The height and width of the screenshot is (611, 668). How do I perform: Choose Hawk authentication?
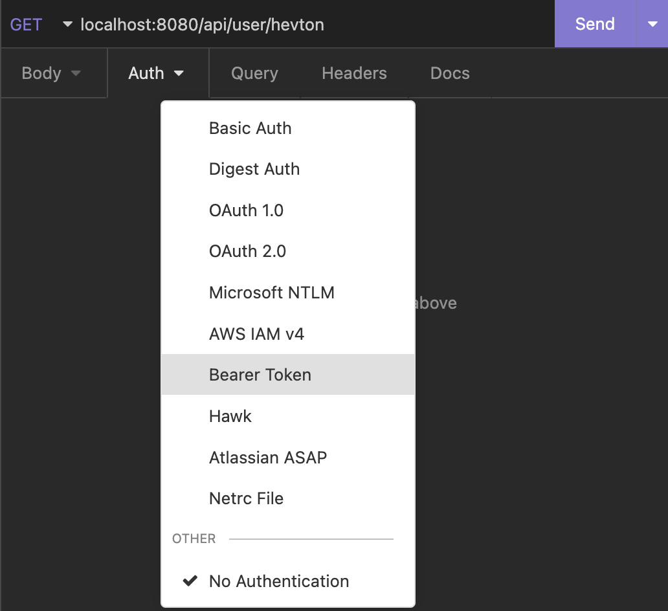(x=230, y=416)
